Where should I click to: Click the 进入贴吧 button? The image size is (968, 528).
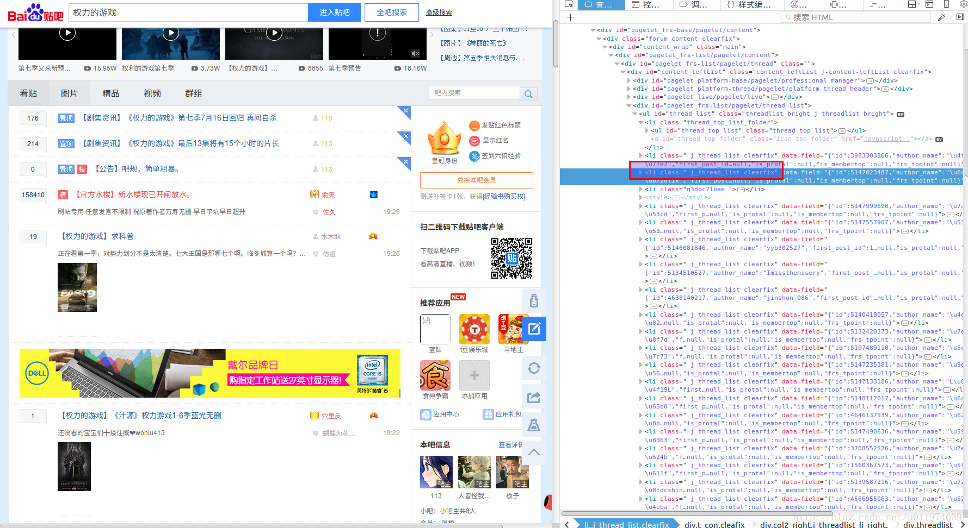335,12
